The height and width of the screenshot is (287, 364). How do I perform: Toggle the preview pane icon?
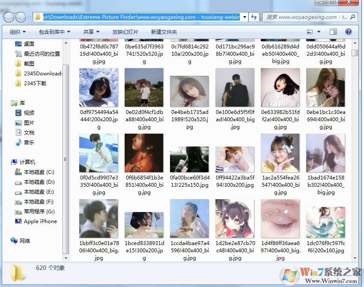point(333,32)
